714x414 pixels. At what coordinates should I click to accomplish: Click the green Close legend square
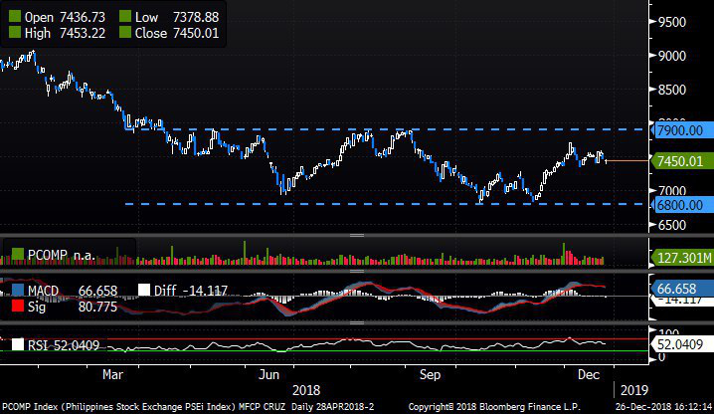click(x=124, y=33)
